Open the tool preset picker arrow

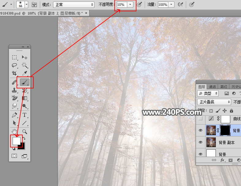(x=11, y=5)
